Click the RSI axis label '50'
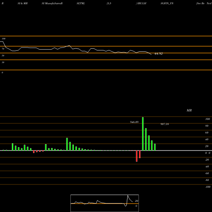Image resolution: width=212 pixels, height=212 pixels. [x=3, y=56]
